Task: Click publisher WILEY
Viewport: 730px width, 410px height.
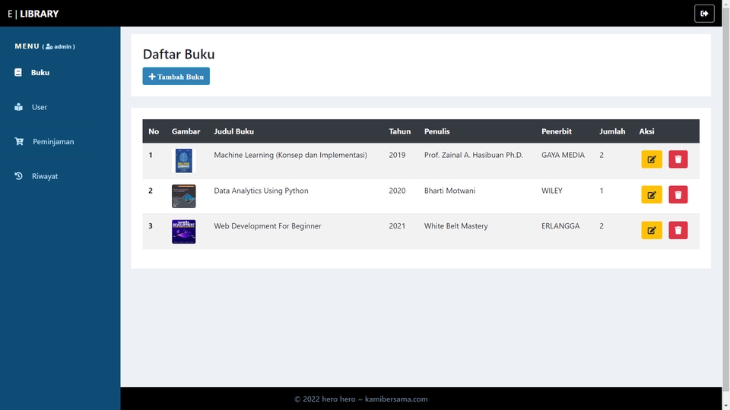Action: click(552, 191)
